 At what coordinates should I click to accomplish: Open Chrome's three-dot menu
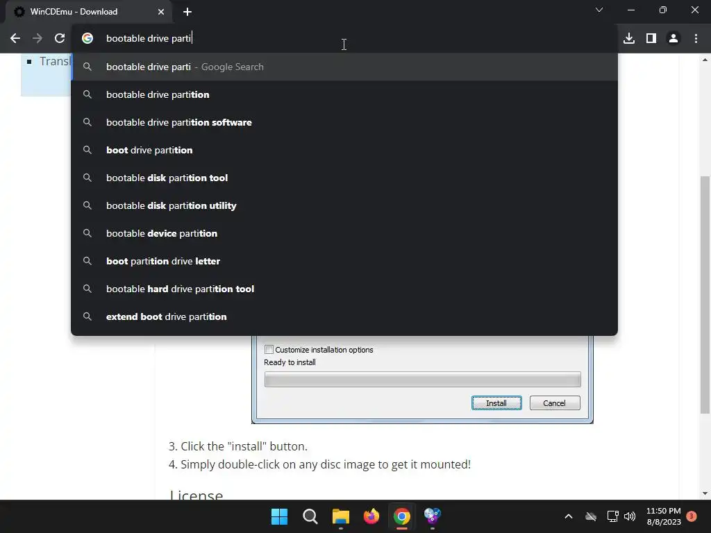[696, 39]
